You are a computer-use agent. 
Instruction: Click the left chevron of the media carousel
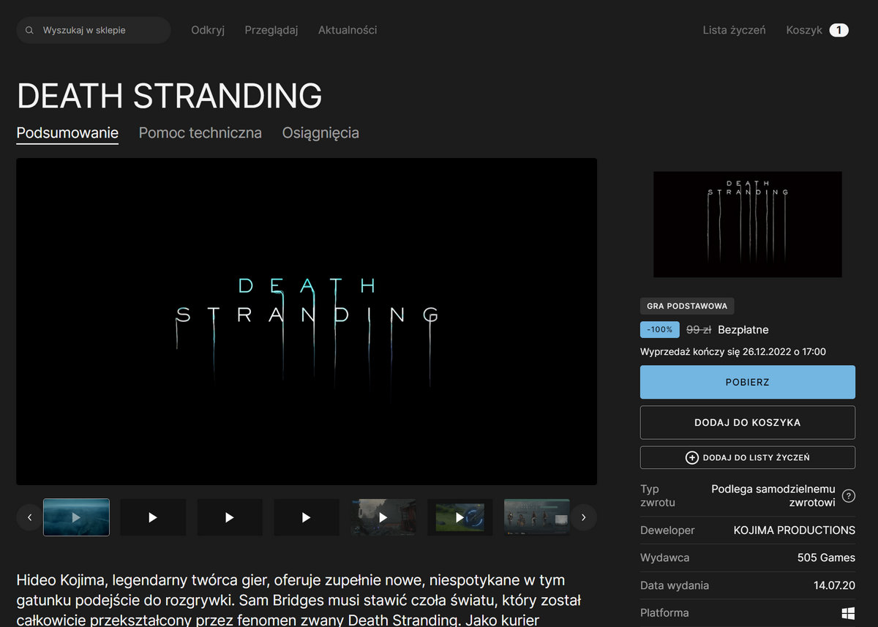pos(29,517)
